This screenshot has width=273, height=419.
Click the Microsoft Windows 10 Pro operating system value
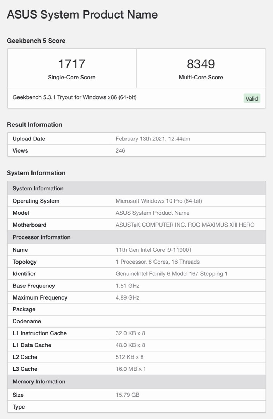[159, 201]
